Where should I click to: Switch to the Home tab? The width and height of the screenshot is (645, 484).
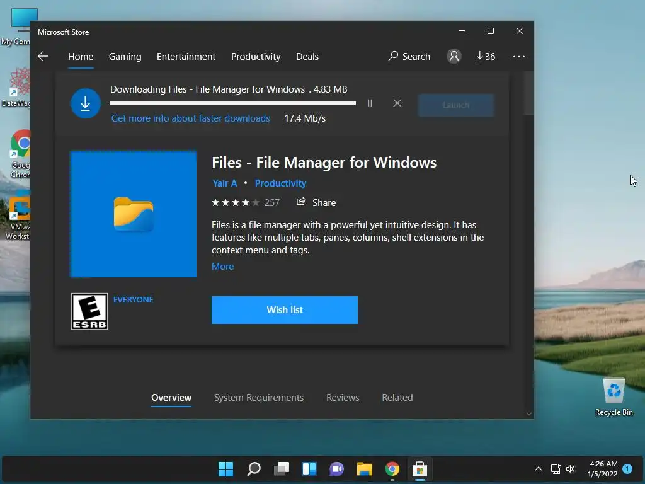point(81,56)
